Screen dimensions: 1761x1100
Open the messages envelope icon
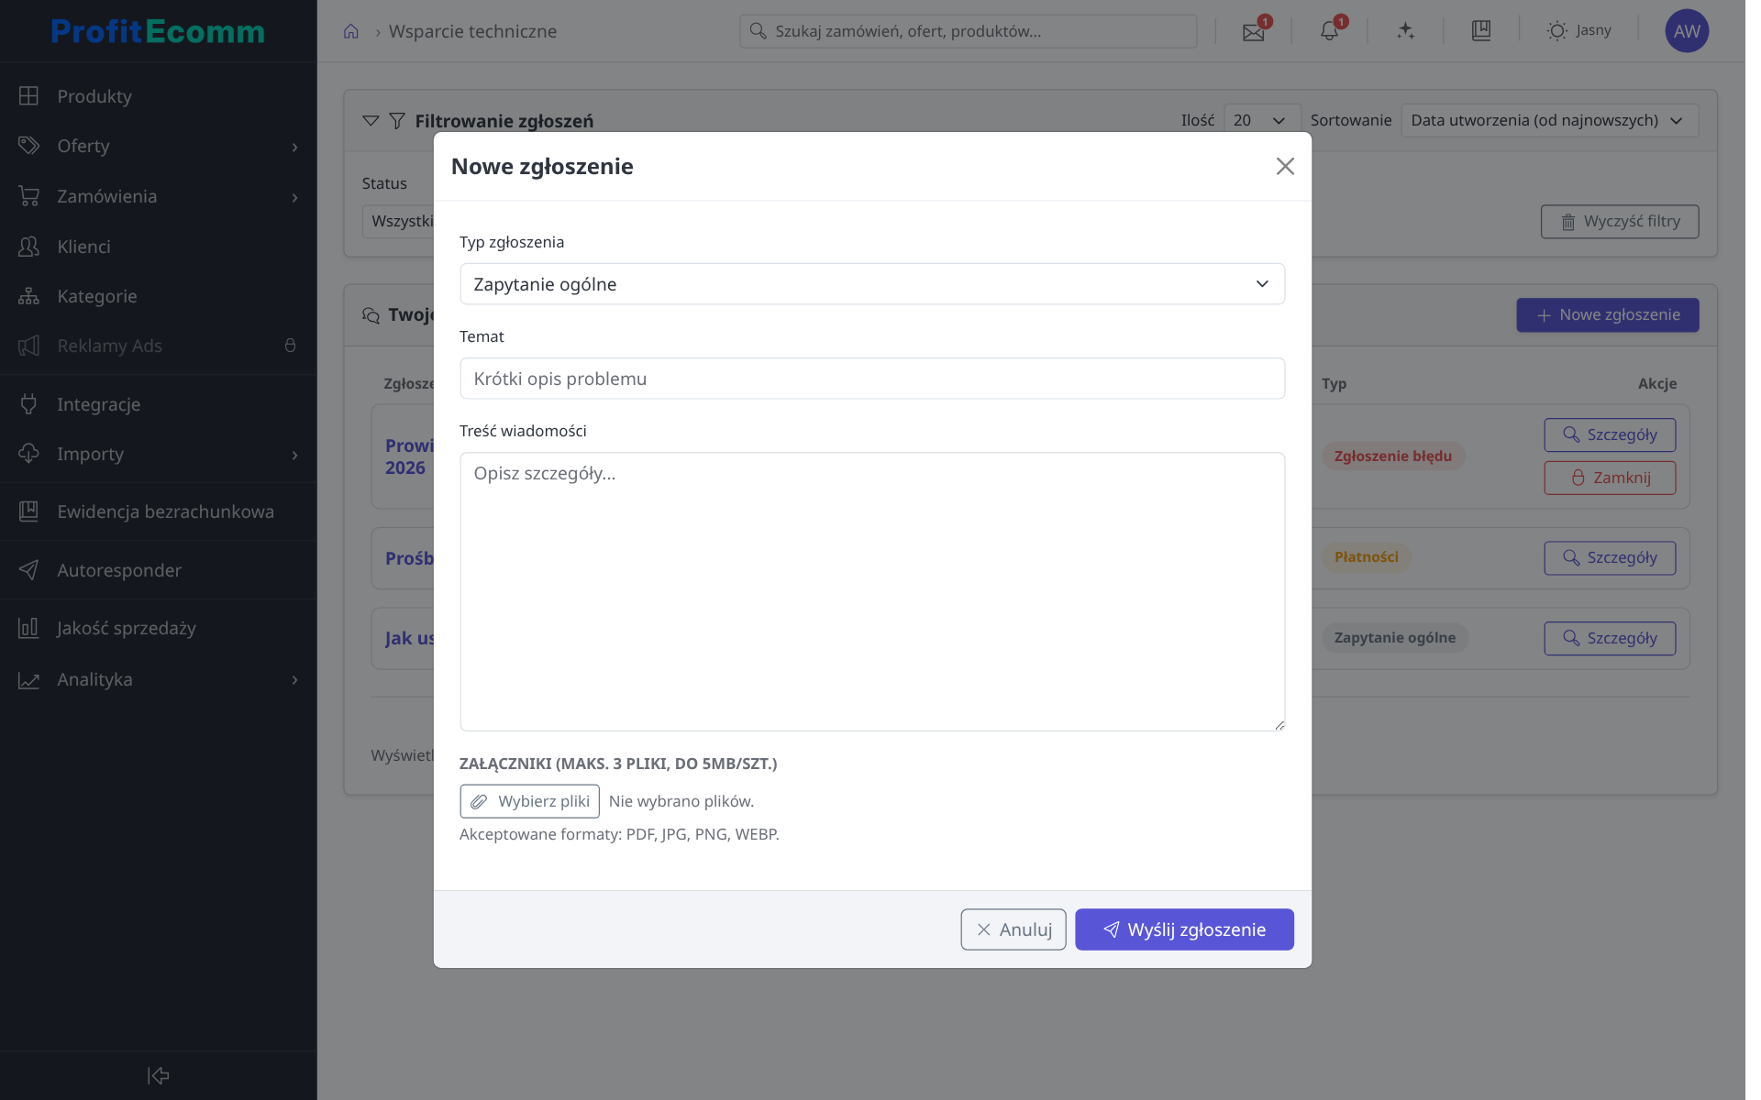(x=1253, y=31)
